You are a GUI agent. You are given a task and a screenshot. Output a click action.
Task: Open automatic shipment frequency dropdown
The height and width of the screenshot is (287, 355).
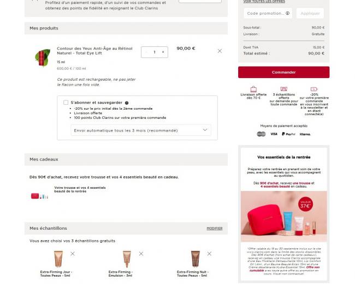click(141, 130)
